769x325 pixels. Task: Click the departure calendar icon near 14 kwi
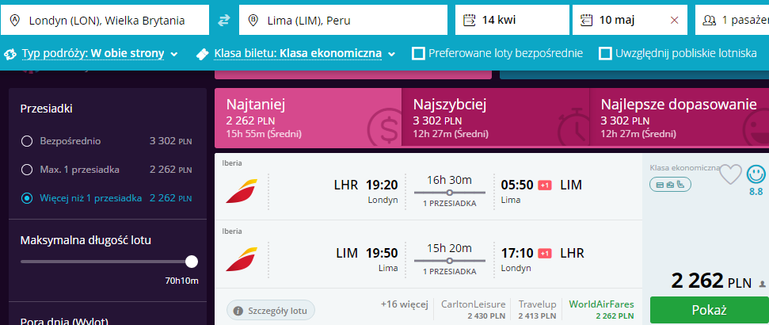tap(470, 20)
